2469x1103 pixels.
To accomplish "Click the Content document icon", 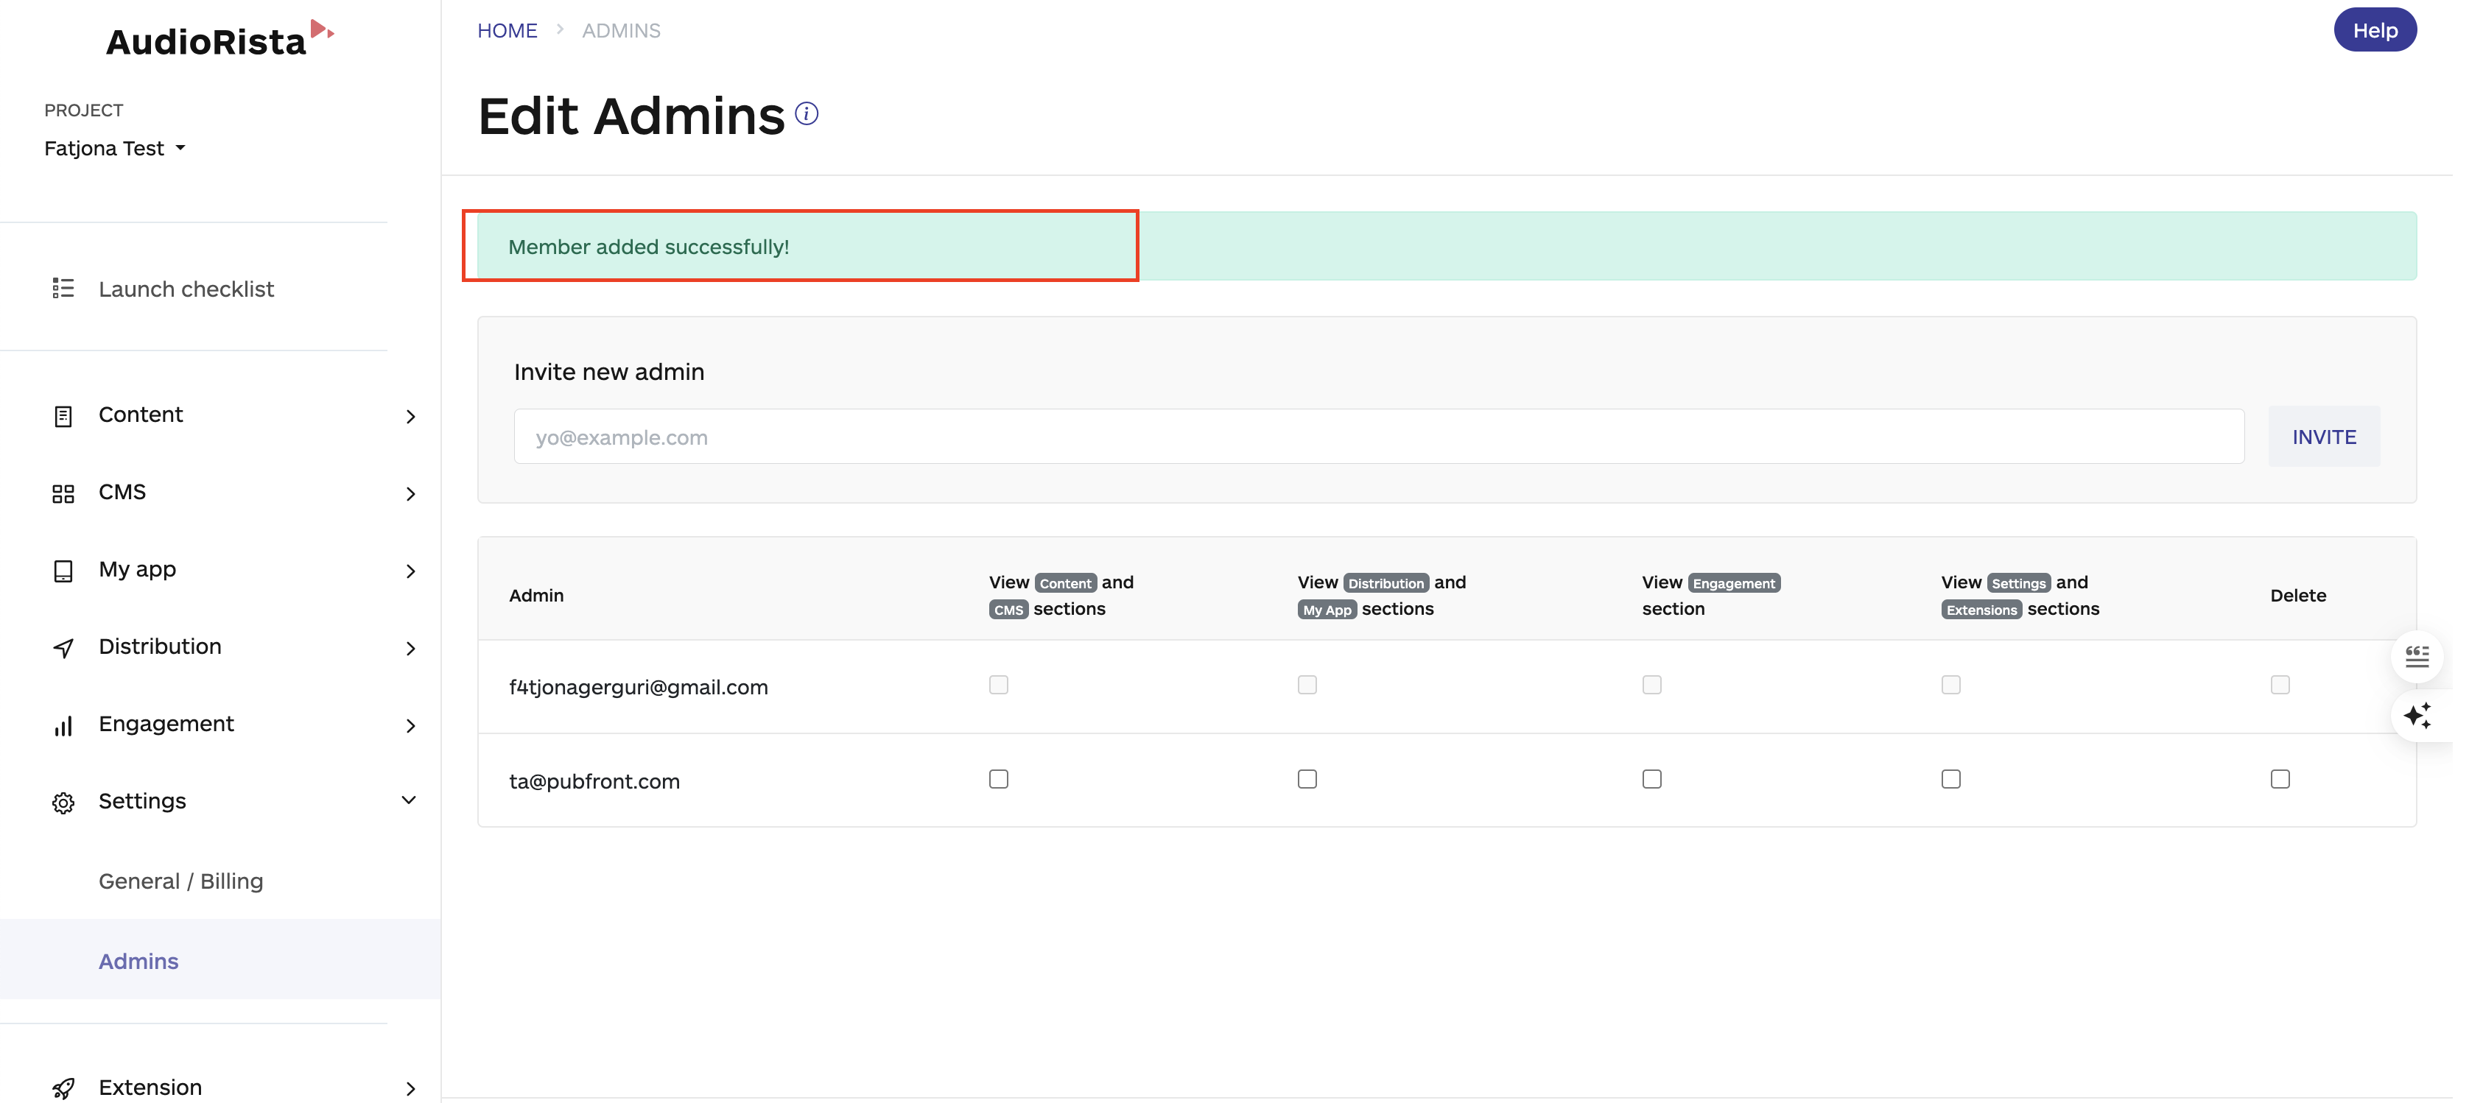I will point(63,416).
